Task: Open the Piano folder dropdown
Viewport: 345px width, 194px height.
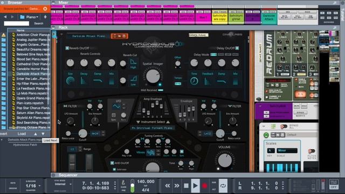Action: click(x=29, y=17)
